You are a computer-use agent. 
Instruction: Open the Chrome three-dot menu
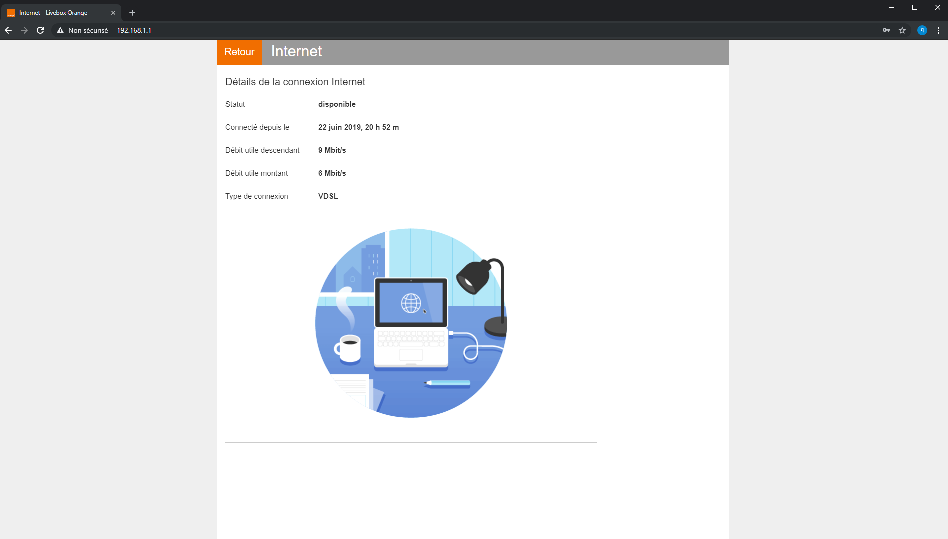point(938,30)
